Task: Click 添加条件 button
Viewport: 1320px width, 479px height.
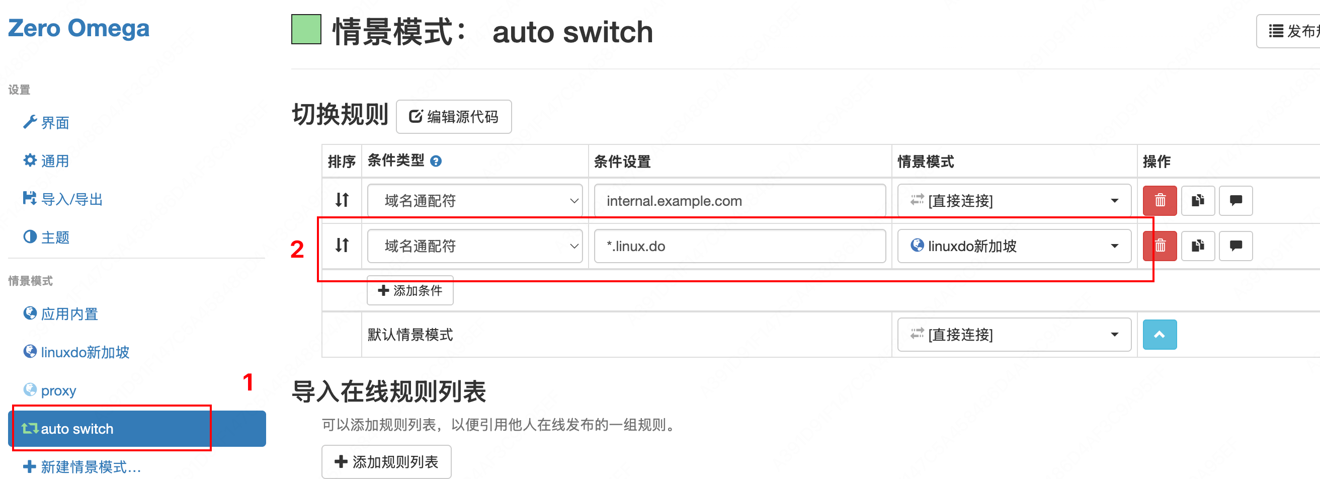Action: coord(410,290)
